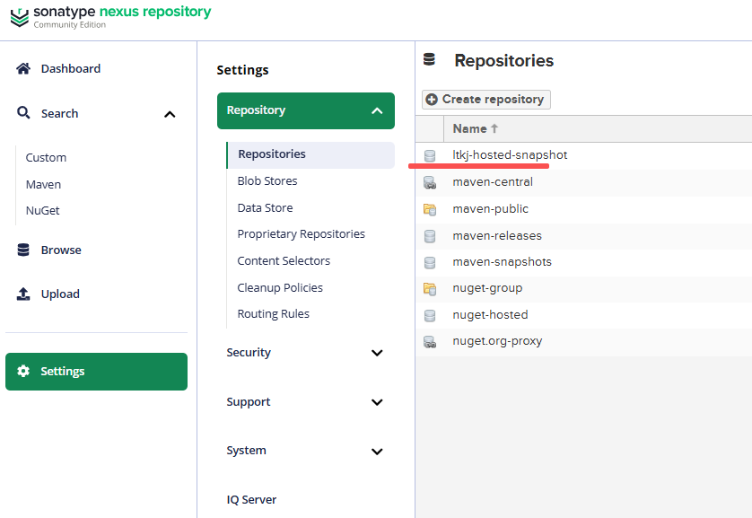Click the Security section label
This screenshot has height=518, width=752.
249,353
